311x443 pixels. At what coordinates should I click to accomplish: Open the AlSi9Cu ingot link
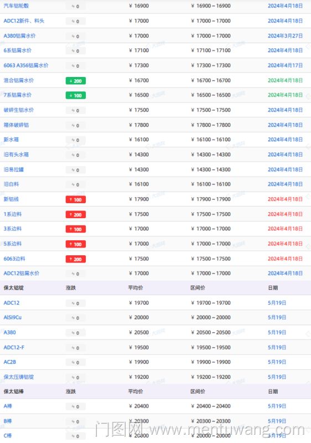point(12,317)
